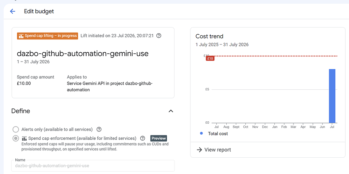
Task: Click the Lift initiated on 23 Jul 2026 text
Action: point(117,35)
